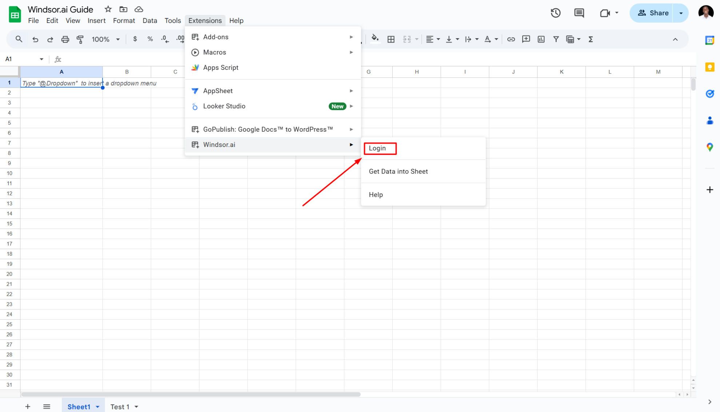
Task: Expand the horizontal align dropdown
Action: pos(438,39)
